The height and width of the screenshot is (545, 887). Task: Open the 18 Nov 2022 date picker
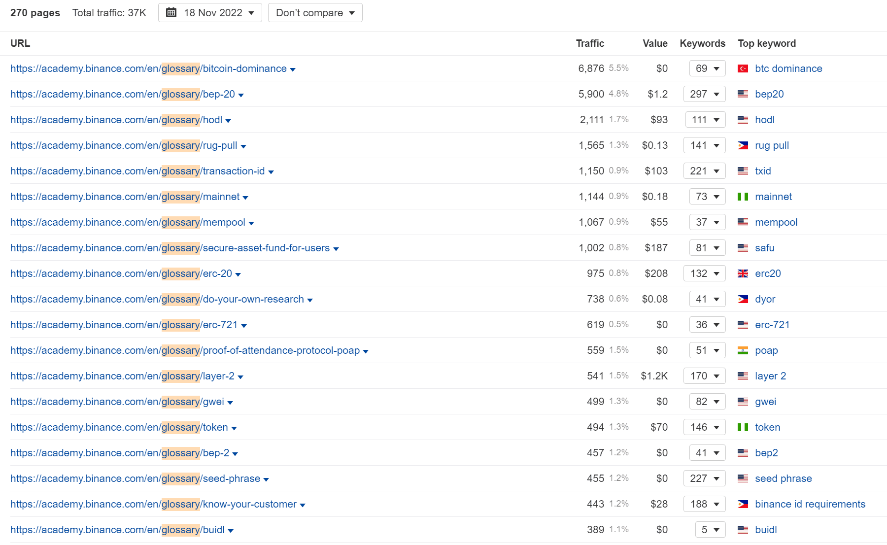210,13
